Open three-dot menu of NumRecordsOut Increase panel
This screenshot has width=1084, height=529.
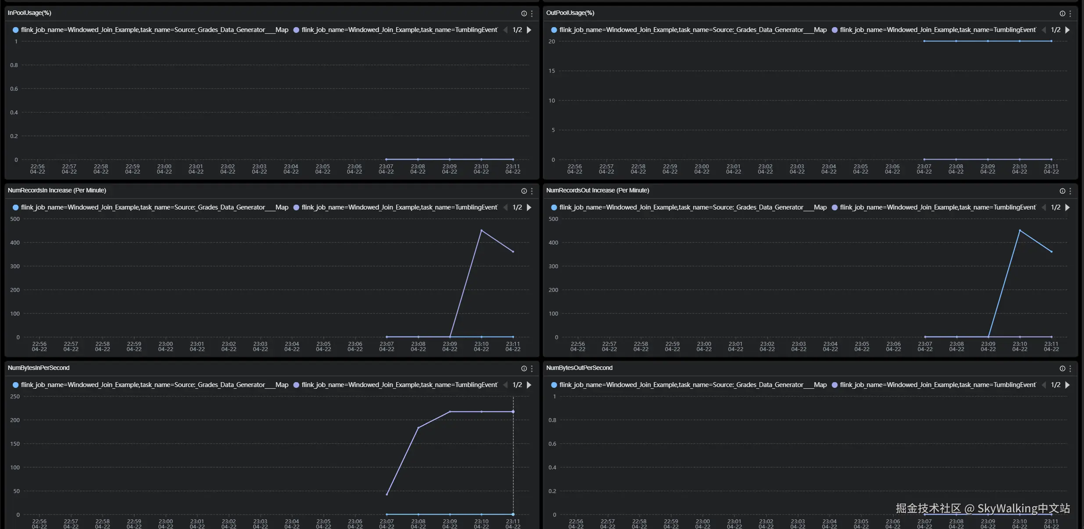(1070, 191)
